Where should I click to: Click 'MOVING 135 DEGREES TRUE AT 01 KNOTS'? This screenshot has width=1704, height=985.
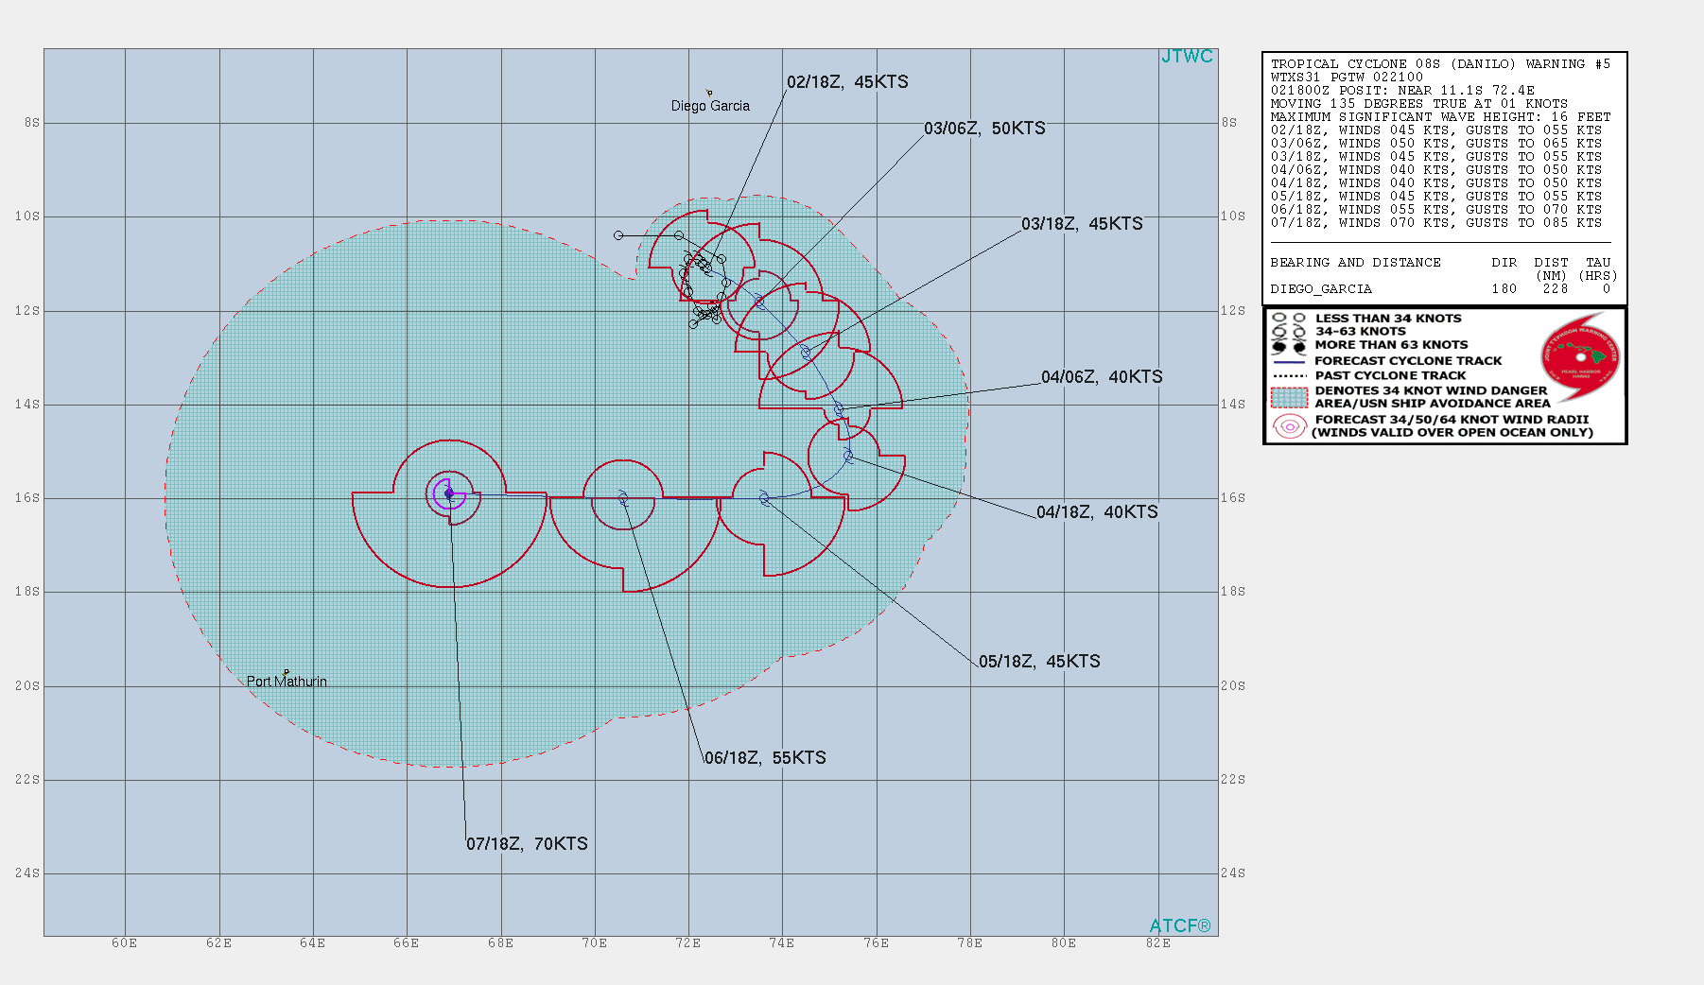pyautogui.click(x=1418, y=104)
